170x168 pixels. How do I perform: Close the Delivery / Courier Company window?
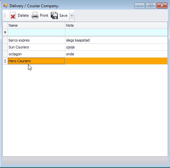162,6
